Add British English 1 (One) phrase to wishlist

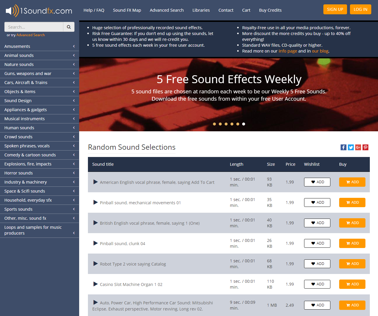[x=317, y=223]
